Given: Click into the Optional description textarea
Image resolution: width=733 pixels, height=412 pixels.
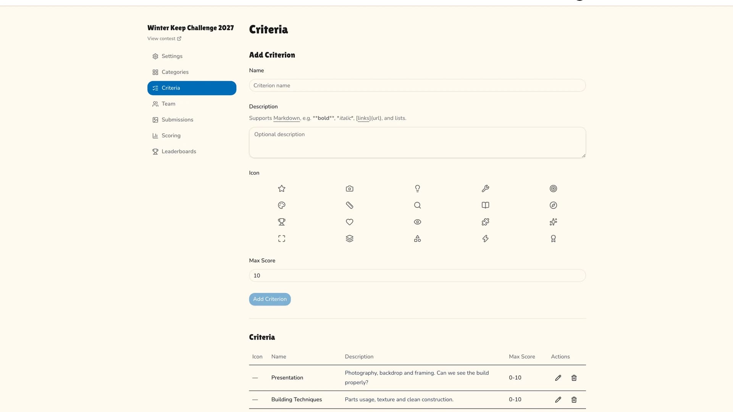Looking at the screenshot, I should (417, 143).
